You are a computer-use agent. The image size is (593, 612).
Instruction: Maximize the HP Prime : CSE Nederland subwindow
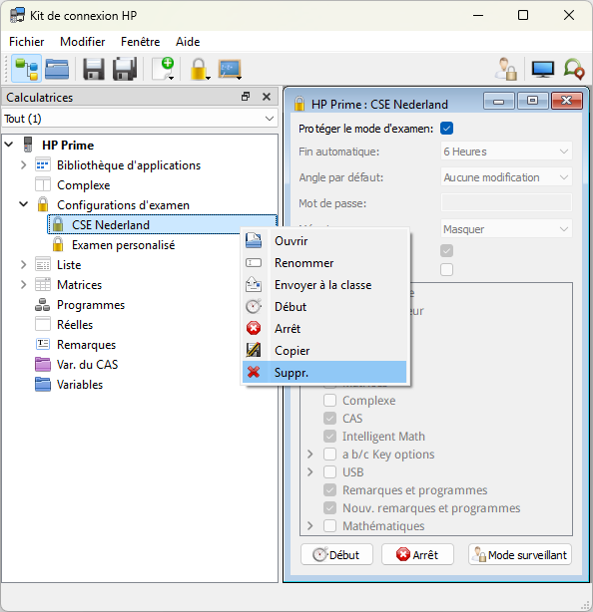532,101
